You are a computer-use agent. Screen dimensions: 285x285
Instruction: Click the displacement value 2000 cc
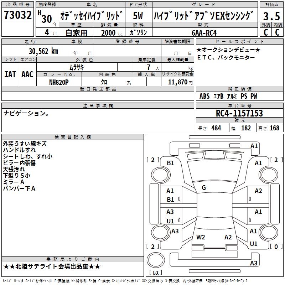point(112,33)
